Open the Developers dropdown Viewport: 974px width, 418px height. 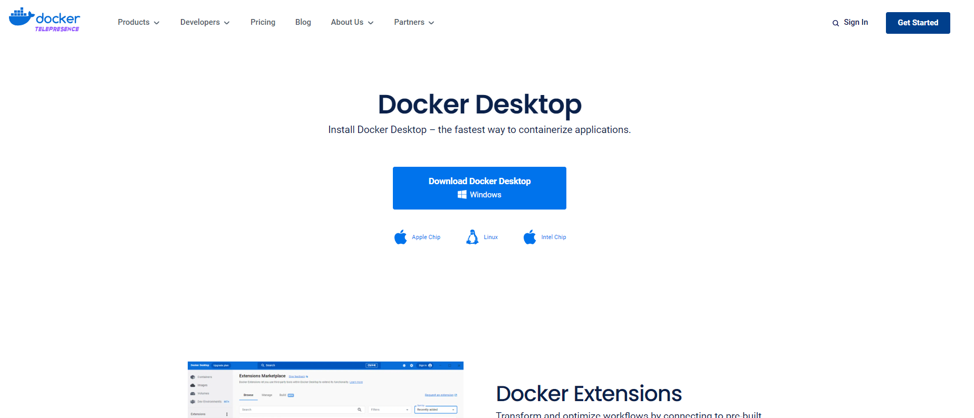click(205, 22)
